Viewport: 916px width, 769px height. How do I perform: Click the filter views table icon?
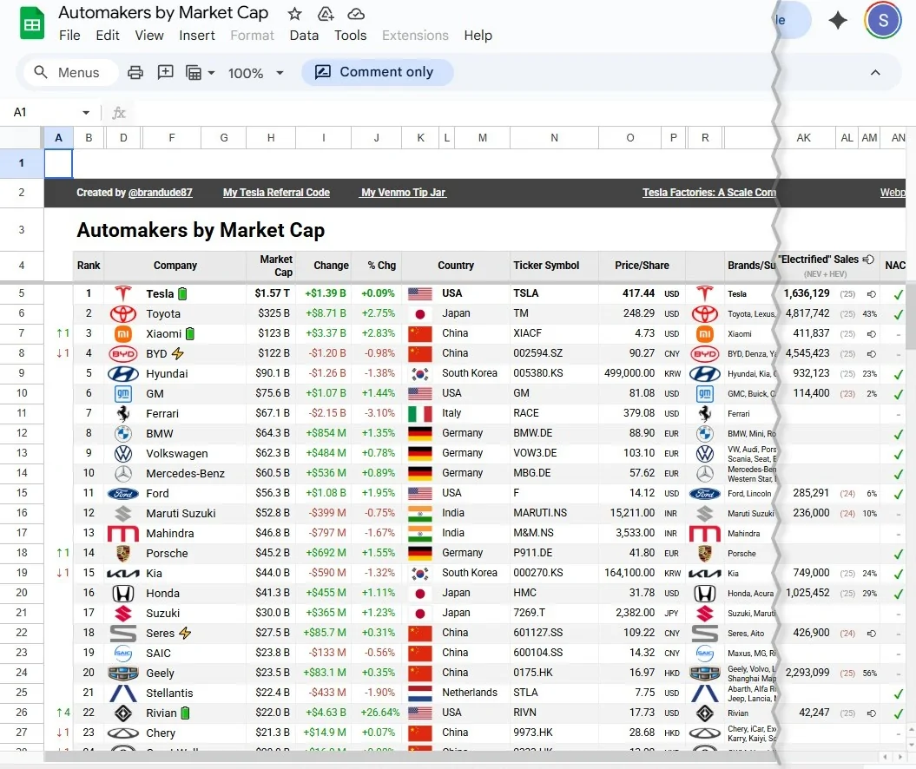point(194,72)
